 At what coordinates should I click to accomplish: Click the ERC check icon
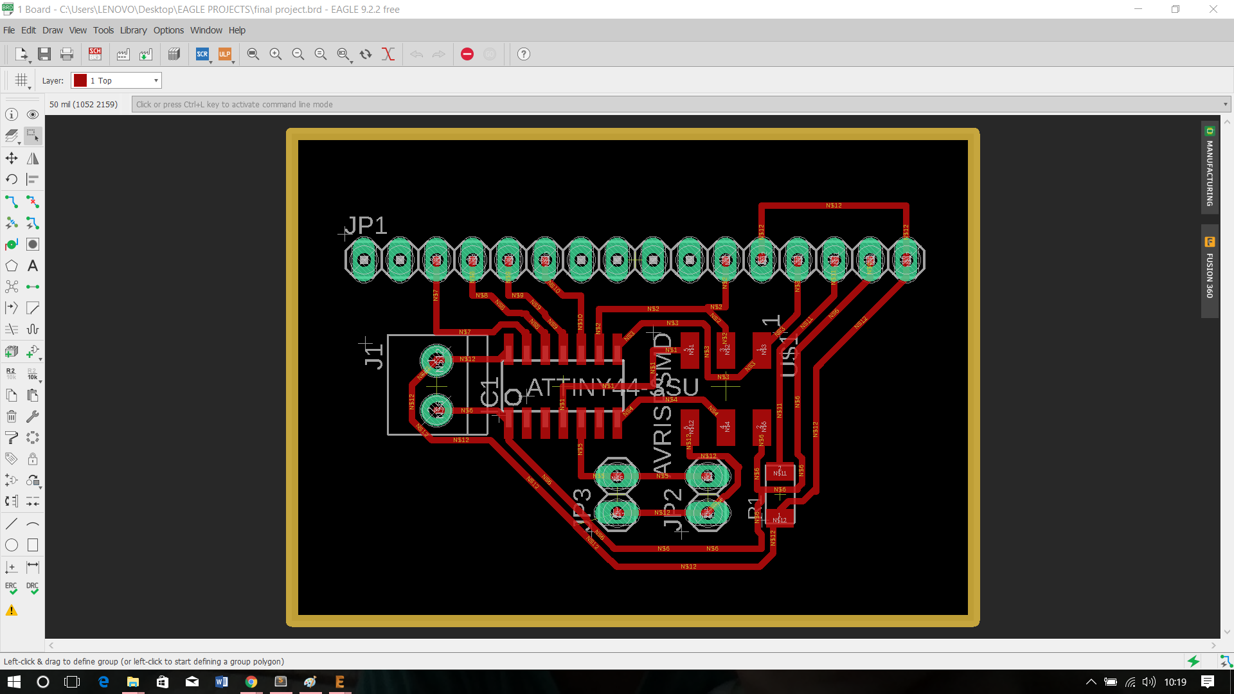pos(12,588)
